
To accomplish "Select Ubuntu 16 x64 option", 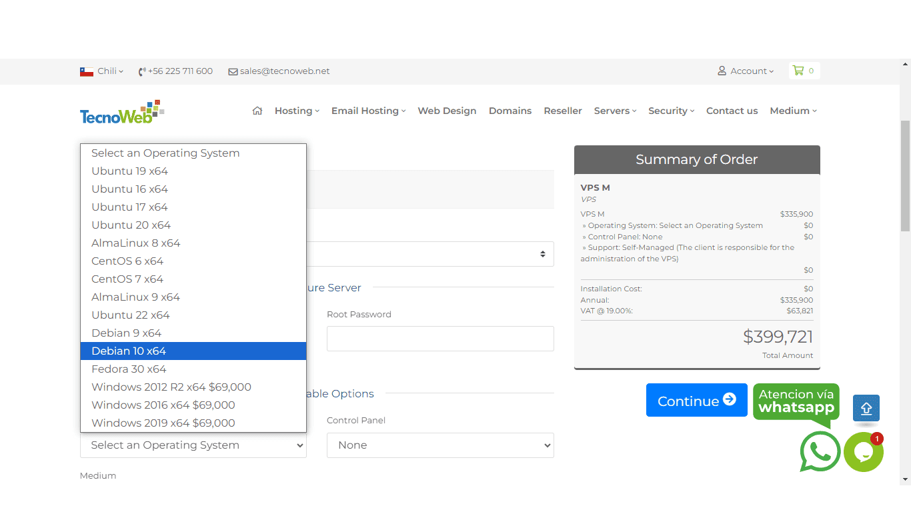I will tap(193, 189).
